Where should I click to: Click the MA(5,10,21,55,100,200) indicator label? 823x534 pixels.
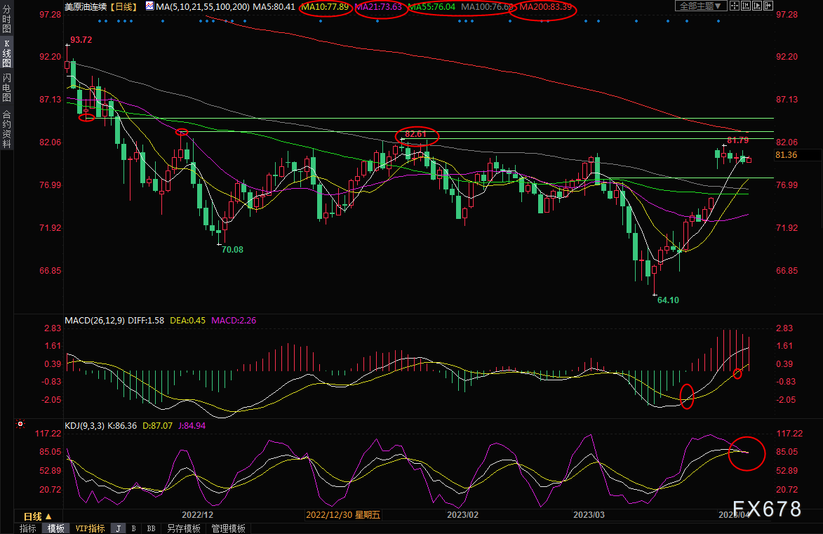click(203, 7)
